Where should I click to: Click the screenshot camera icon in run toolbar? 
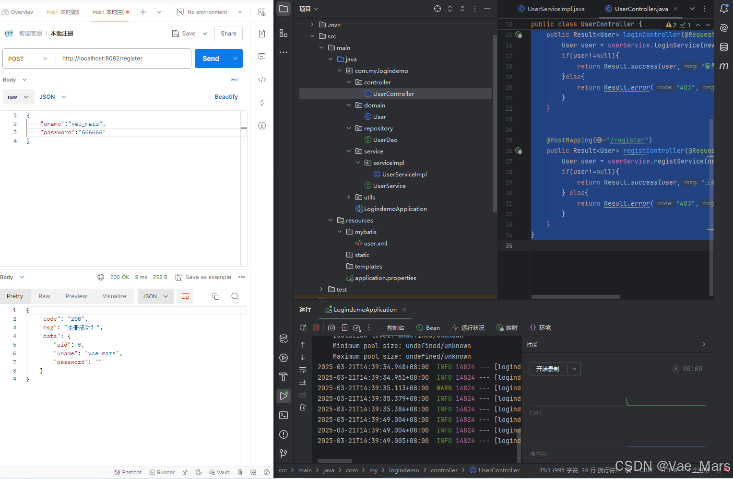pos(331,327)
